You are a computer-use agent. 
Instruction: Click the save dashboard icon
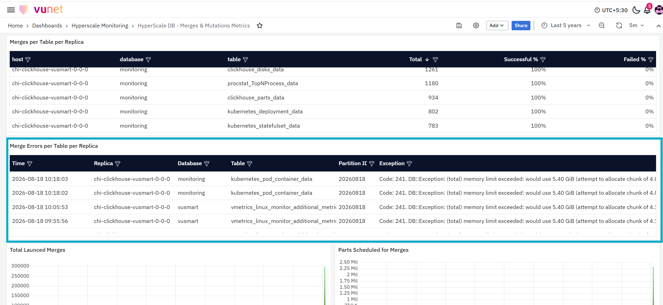tap(459, 25)
